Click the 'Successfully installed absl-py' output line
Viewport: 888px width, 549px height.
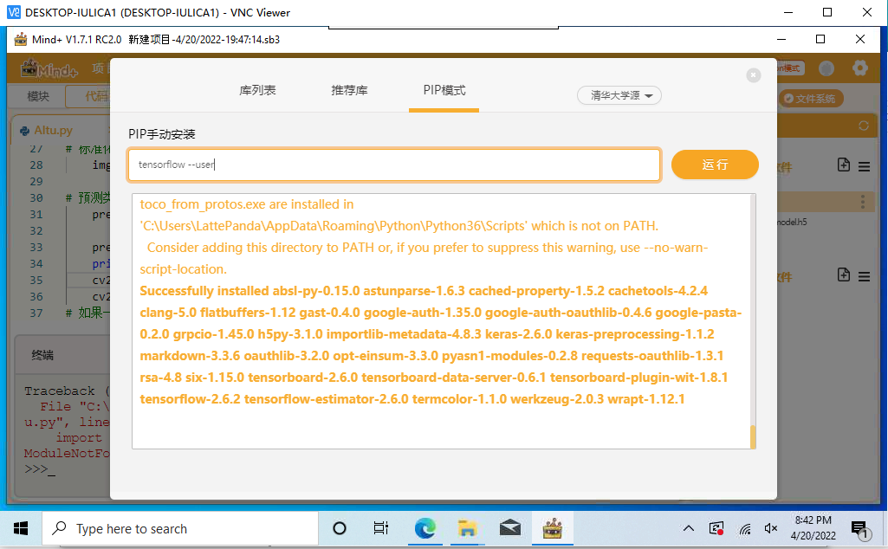[424, 291]
